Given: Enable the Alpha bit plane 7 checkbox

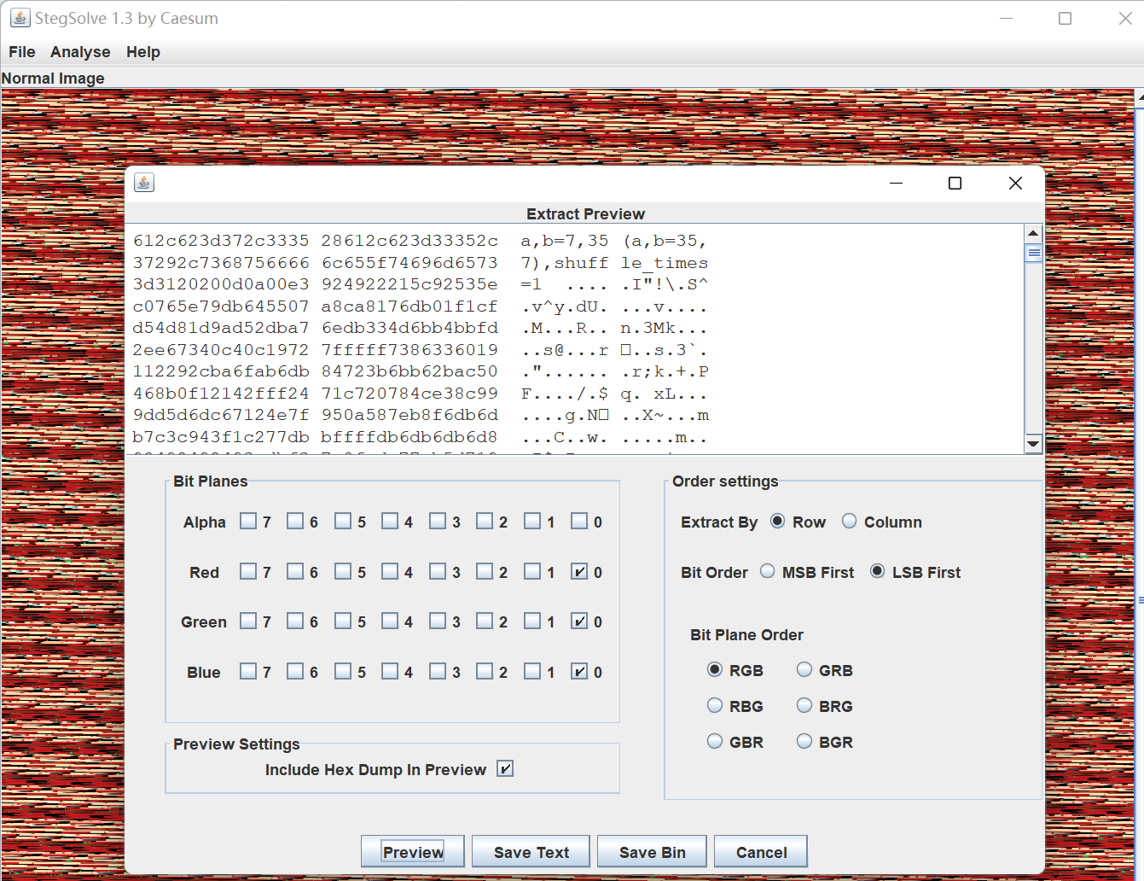Looking at the screenshot, I should tap(248, 522).
